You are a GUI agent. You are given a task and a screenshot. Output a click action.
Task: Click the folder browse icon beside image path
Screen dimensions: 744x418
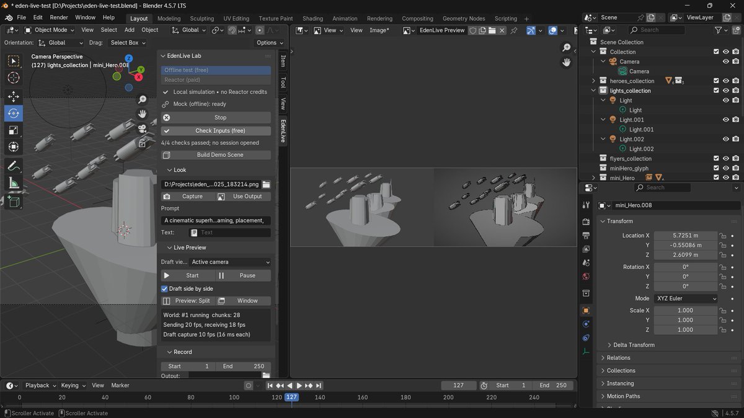click(266, 184)
